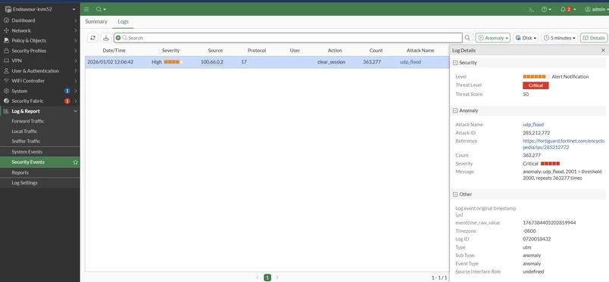Click the 2026/01/02 12:06:42 timestamp cell

(111, 62)
